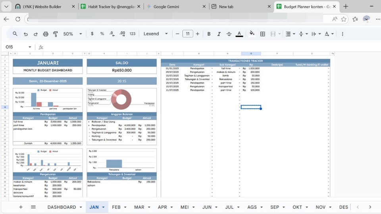This screenshot has width=381, height=214.
Task: Open the fill color picker
Action: [252, 34]
